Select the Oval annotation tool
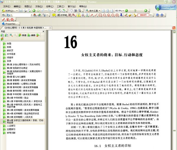The image size is (177, 150). coord(104,15)
